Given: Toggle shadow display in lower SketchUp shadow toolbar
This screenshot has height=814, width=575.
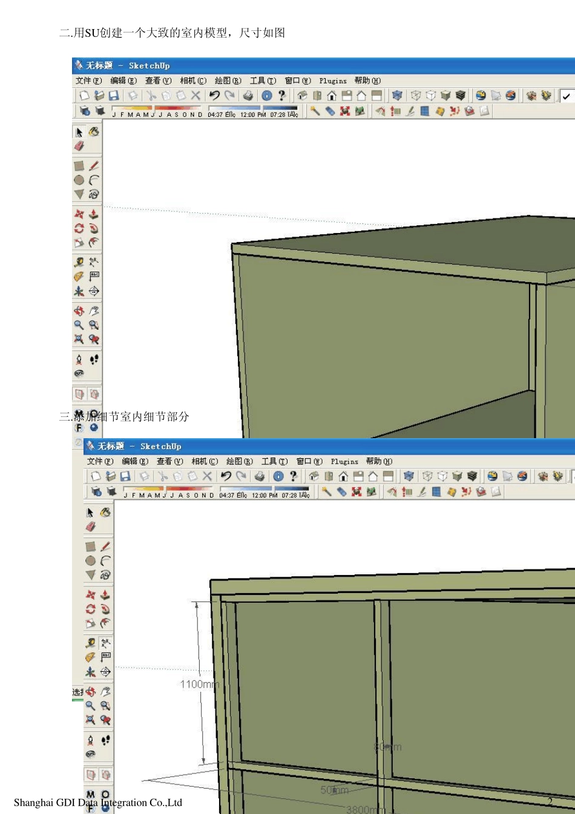Looking at the screenshot, I should pyautogui.click(x=111, y=492).
